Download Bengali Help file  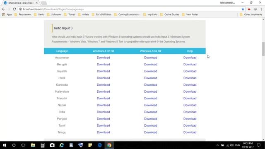pyautogui.click(x=190, y=65)
